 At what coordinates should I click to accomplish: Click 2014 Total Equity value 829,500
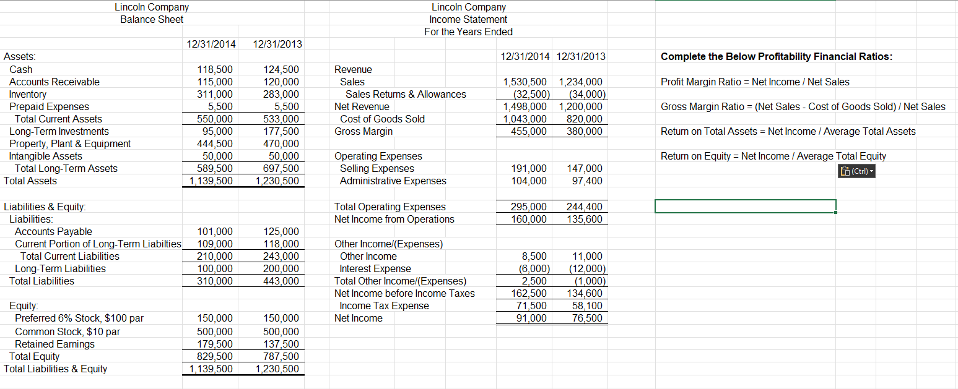[214, 356]
